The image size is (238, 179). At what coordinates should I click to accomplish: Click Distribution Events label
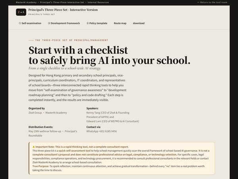(x=41, y=127)
